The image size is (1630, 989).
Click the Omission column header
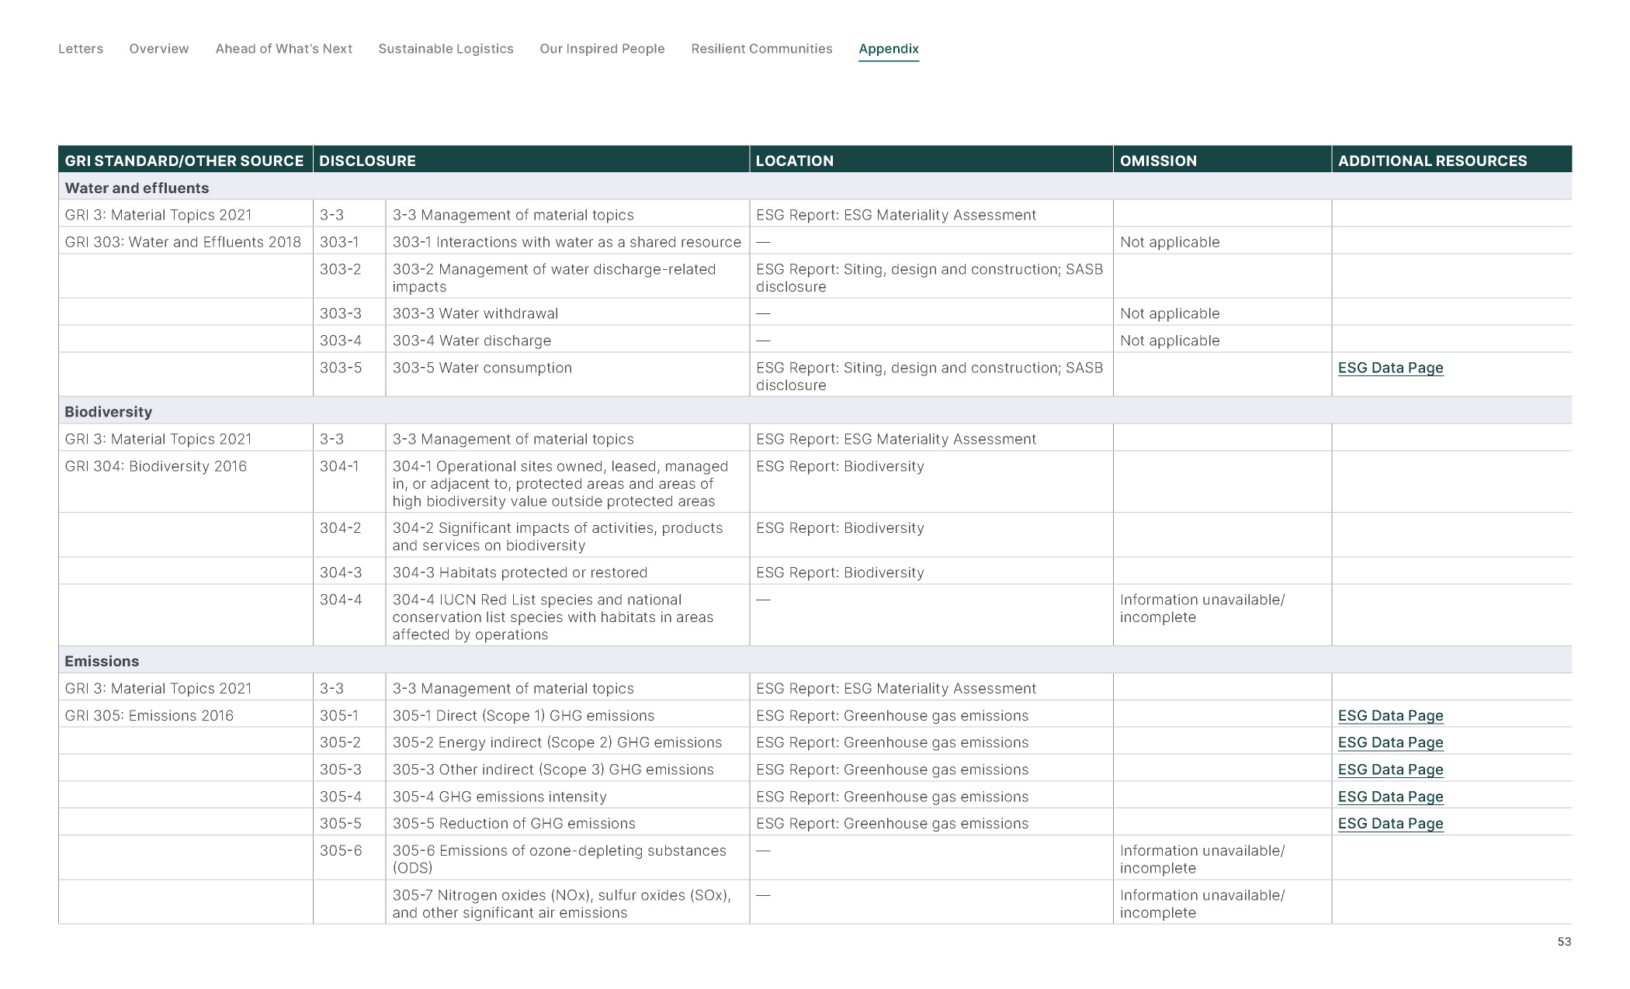pos(1157,161)
